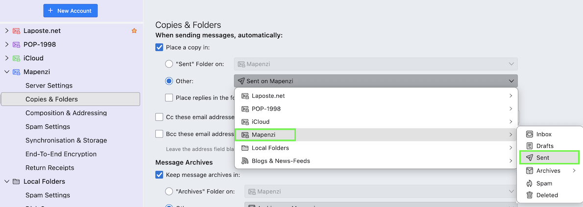Click the Drafts folder icon in submenu
The width and height of the screenshot is (583, 207).
[529, 146]
